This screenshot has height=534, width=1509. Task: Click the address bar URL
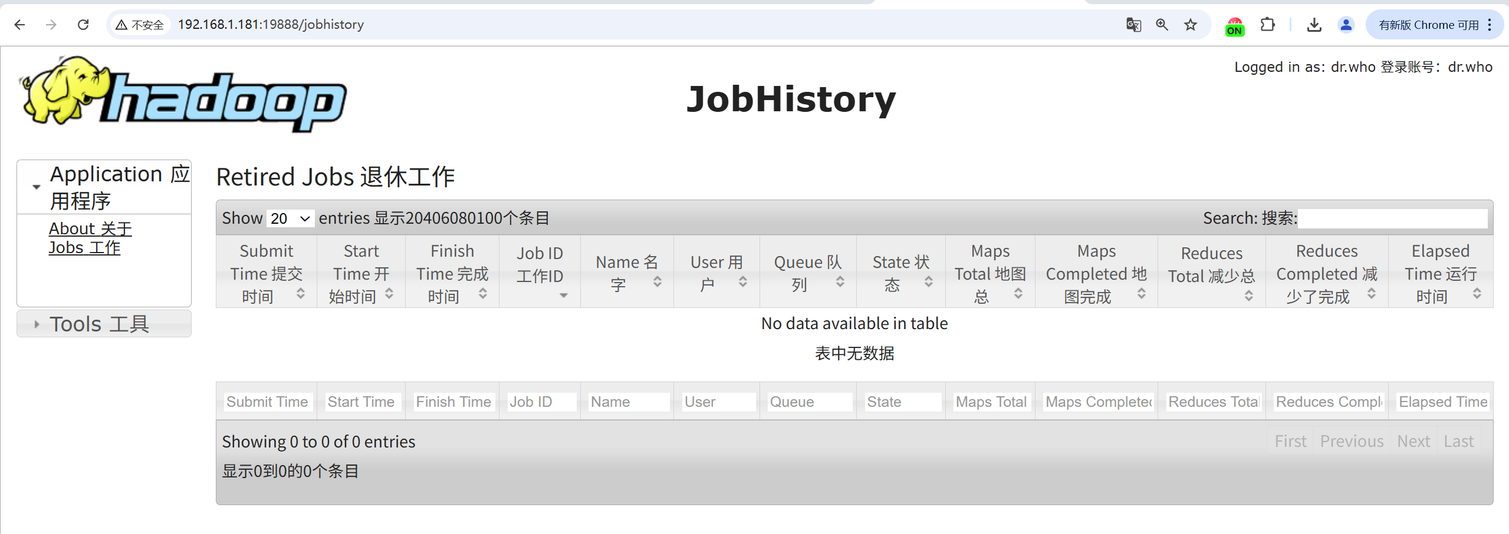(x=271, y=25)
